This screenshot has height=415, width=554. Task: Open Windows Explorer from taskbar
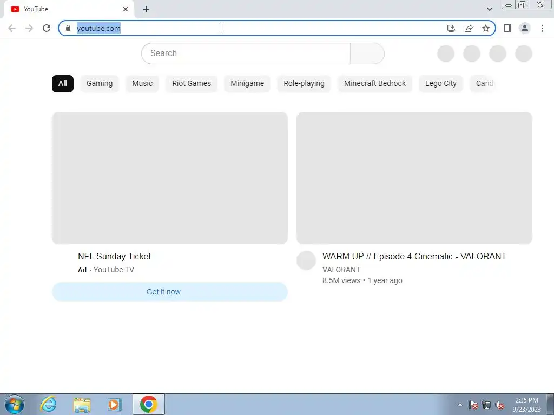click(82, 404)
